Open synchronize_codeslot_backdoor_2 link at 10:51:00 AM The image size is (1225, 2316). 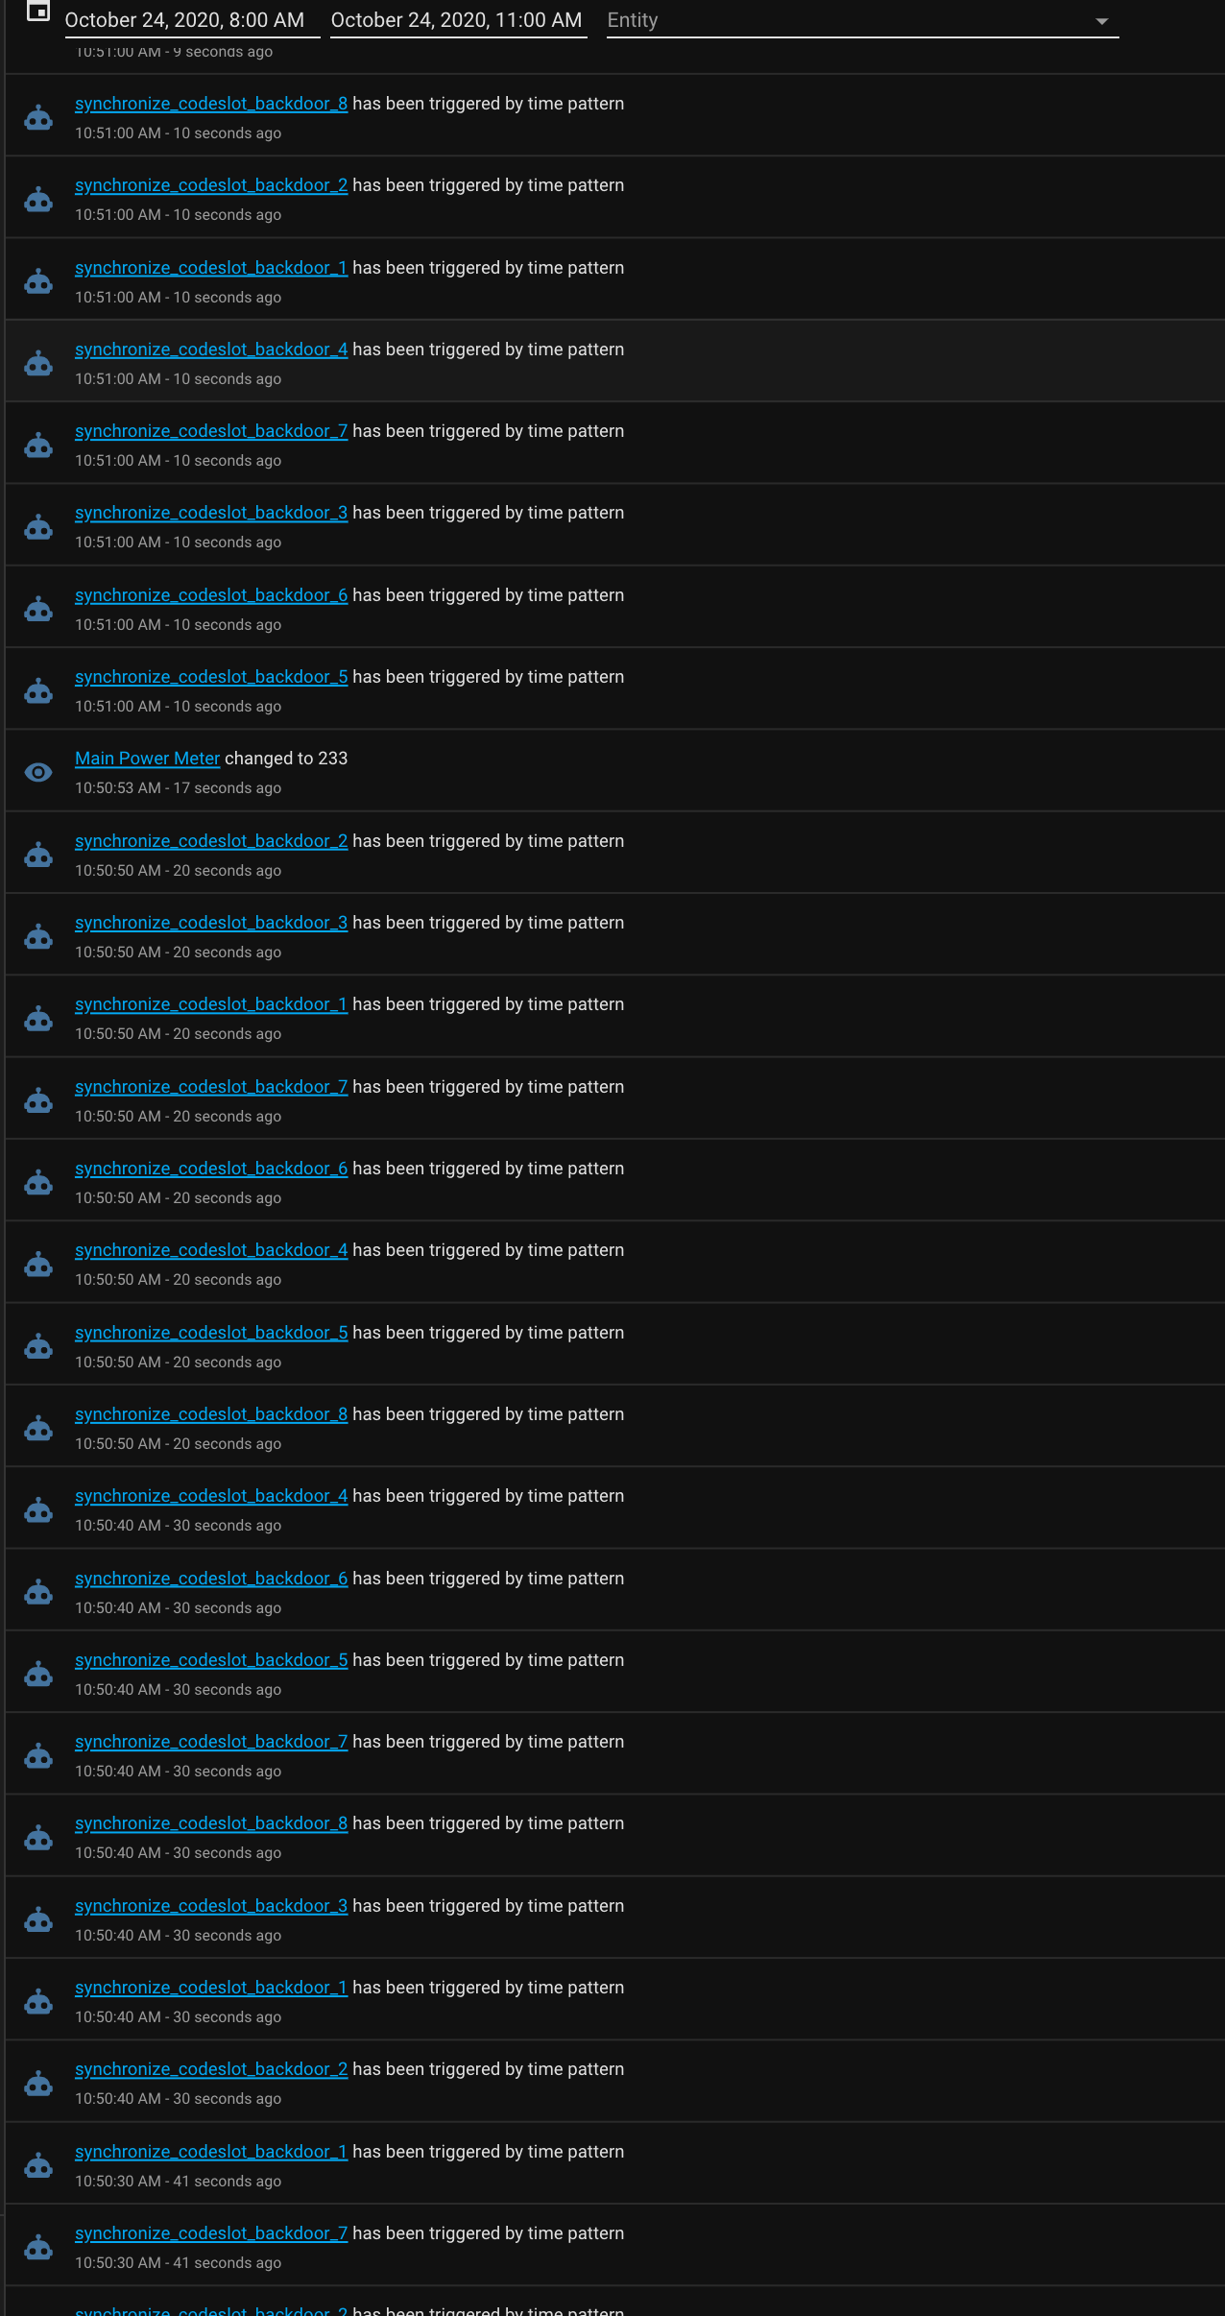point(211,185)
